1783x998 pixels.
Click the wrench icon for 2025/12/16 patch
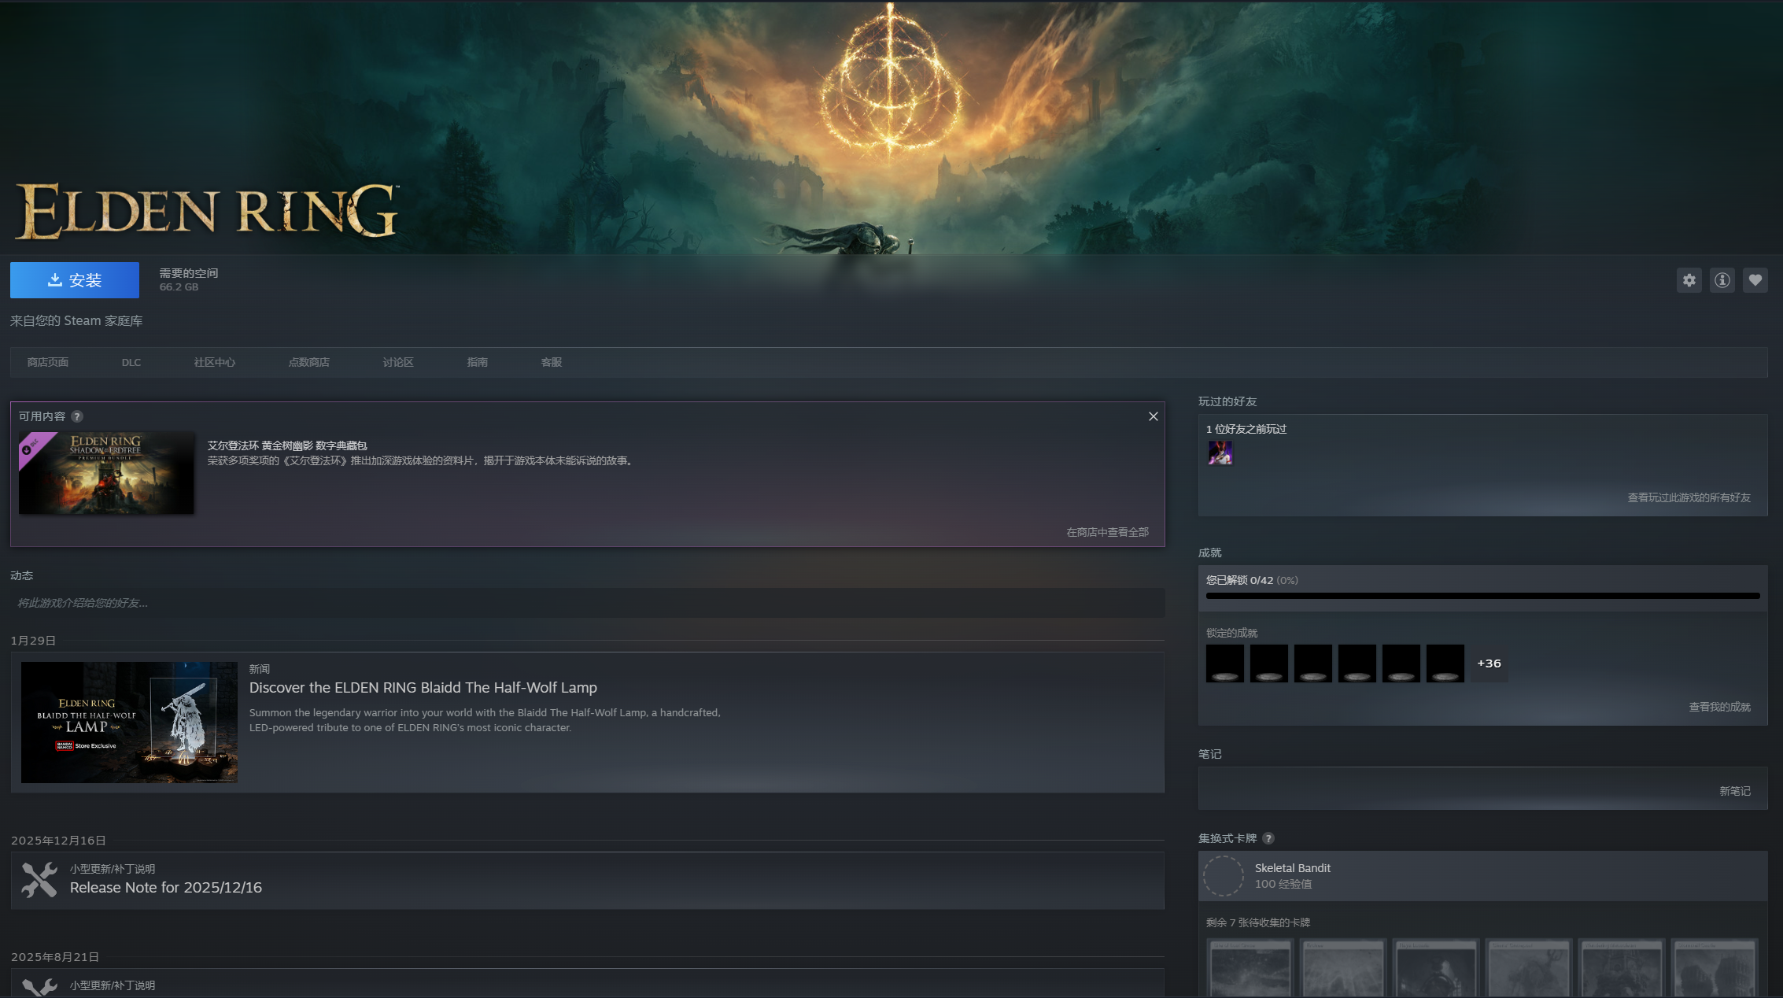[39, 880]
